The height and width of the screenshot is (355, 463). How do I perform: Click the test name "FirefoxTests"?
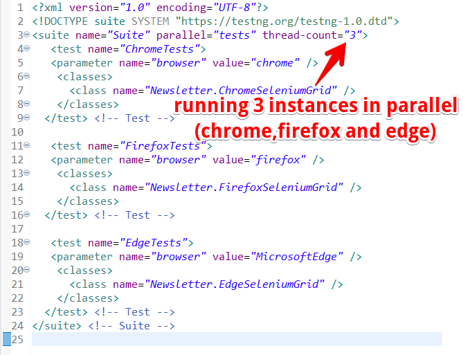163,146
